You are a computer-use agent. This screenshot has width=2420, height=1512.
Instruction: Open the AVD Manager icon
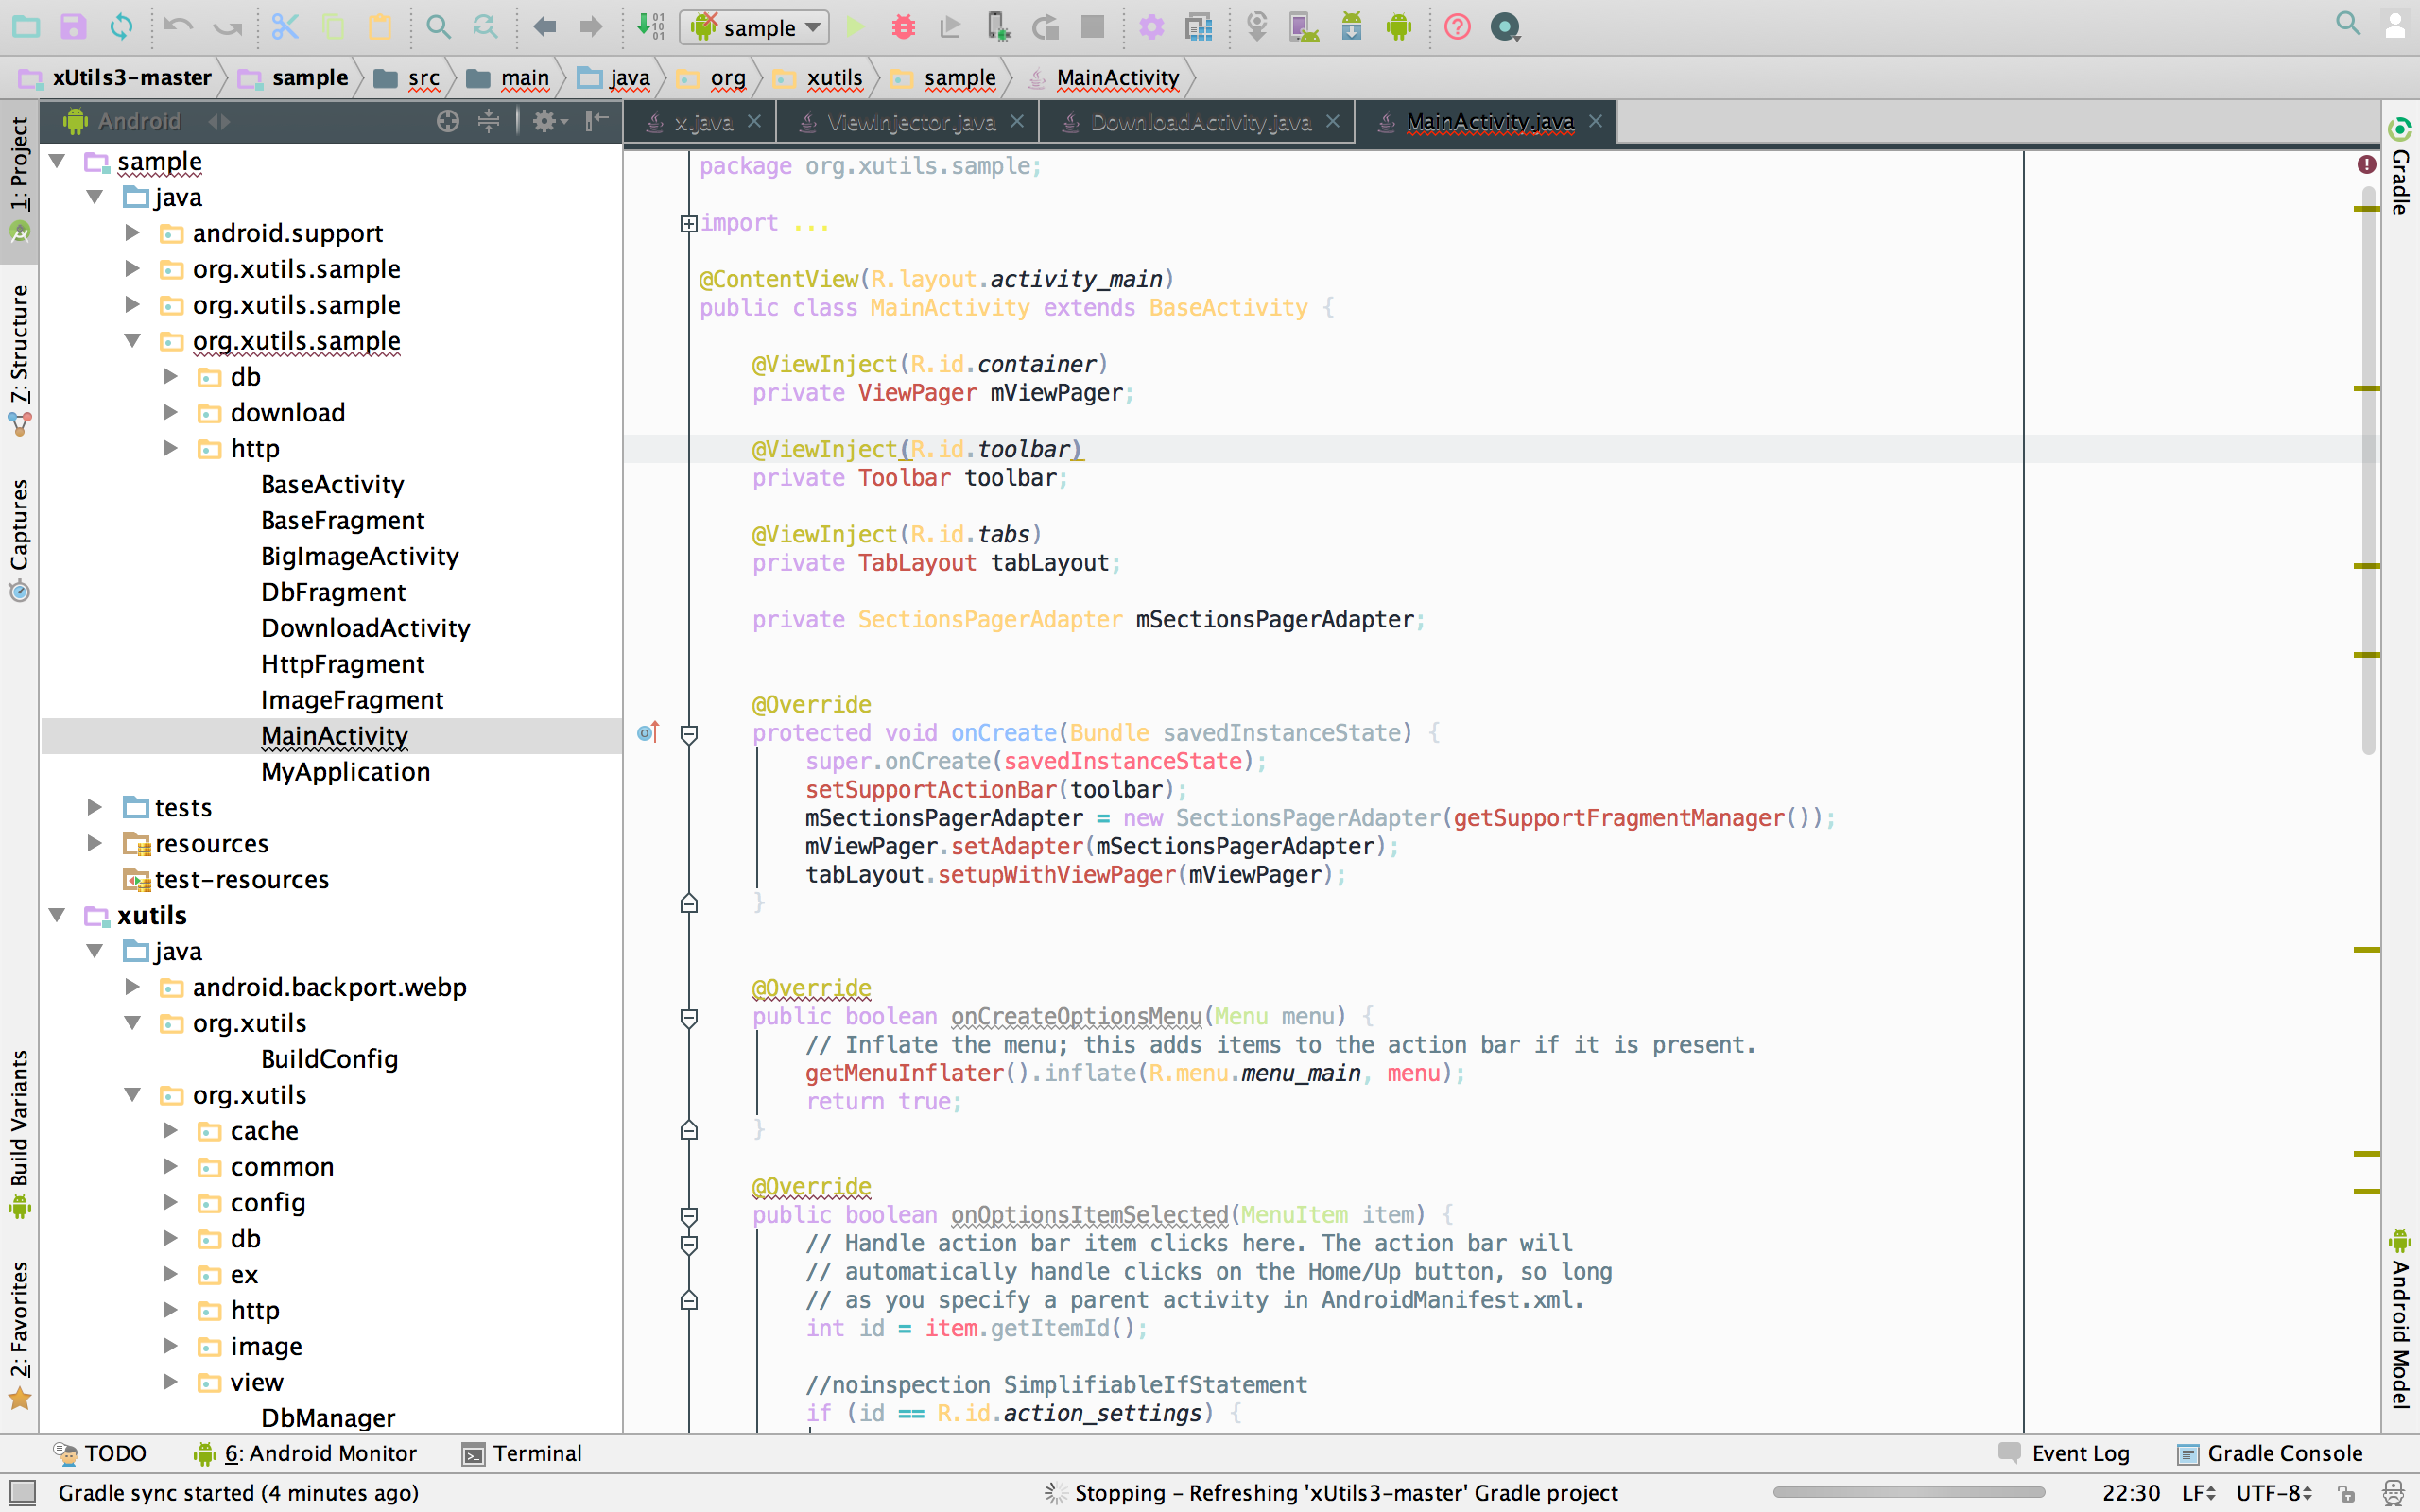pyautogui.click(x=1304, y=27)
